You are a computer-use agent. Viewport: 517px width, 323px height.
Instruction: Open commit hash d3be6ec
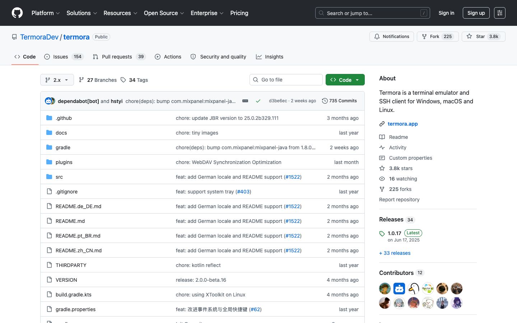[278, 101]
